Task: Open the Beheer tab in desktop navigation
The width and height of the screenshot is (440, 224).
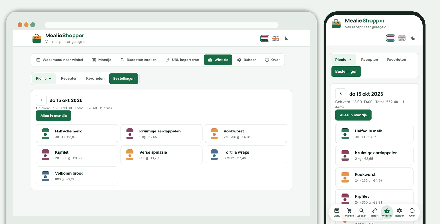Action: pyautogui.click(x=247, y=60)
